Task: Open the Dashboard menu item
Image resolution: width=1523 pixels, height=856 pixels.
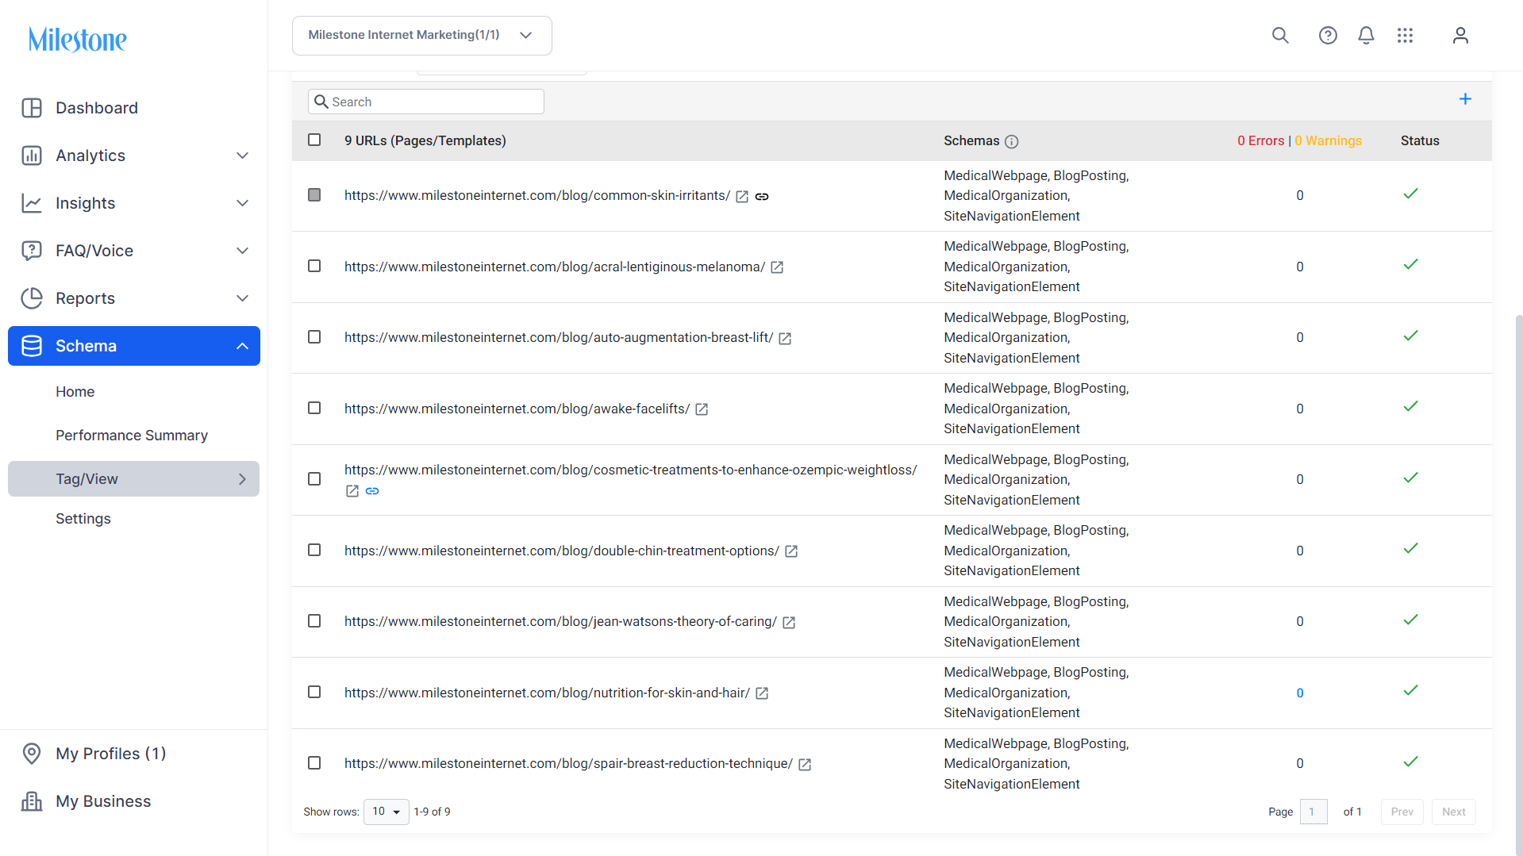Action: point(97,108)
